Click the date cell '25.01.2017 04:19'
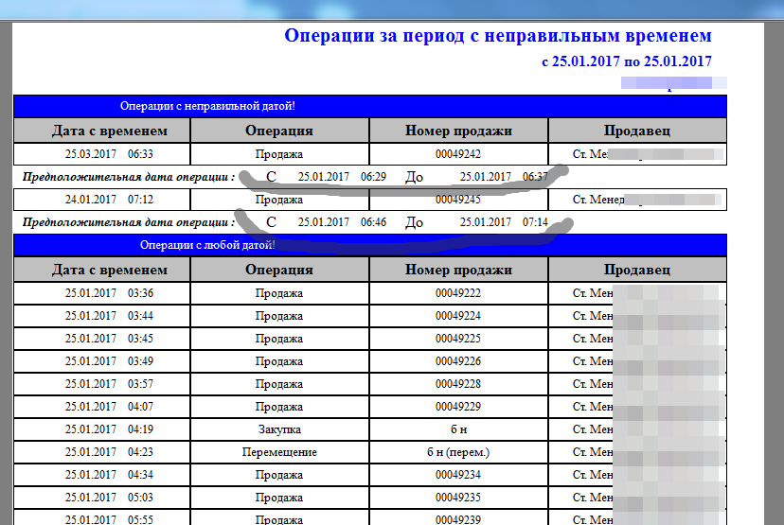The image size is (784, 525). (x=102, y=429)
